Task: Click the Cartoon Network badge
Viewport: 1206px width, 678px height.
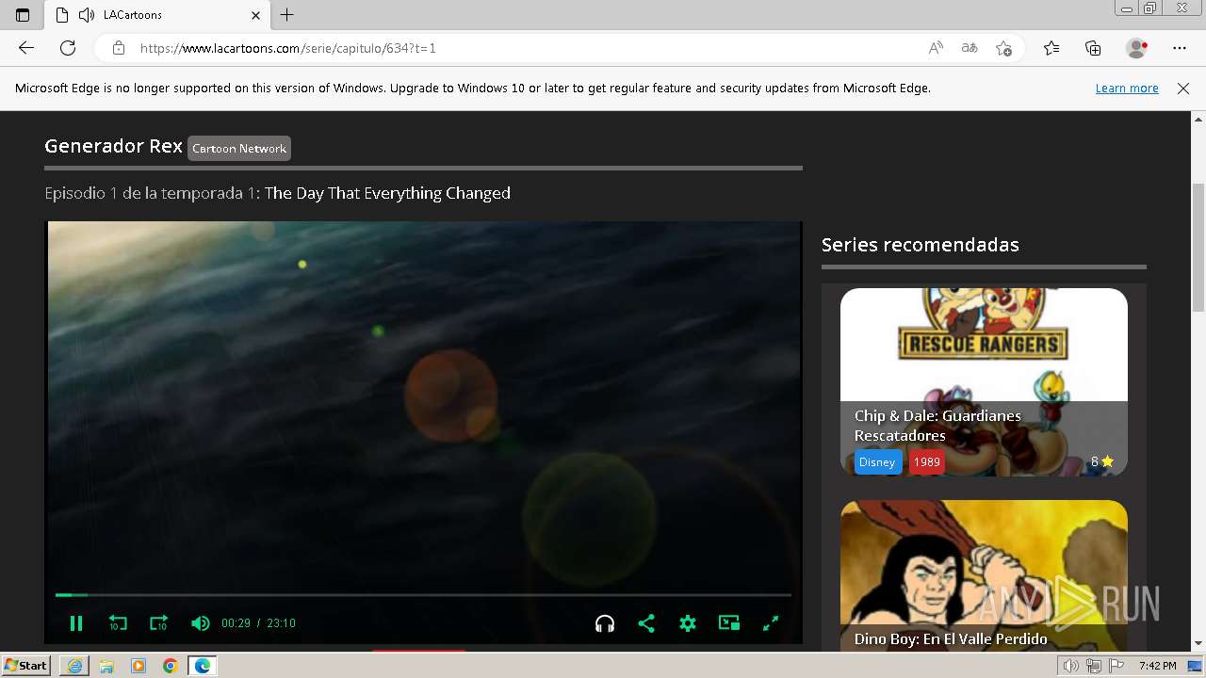Action: [239, 148]
